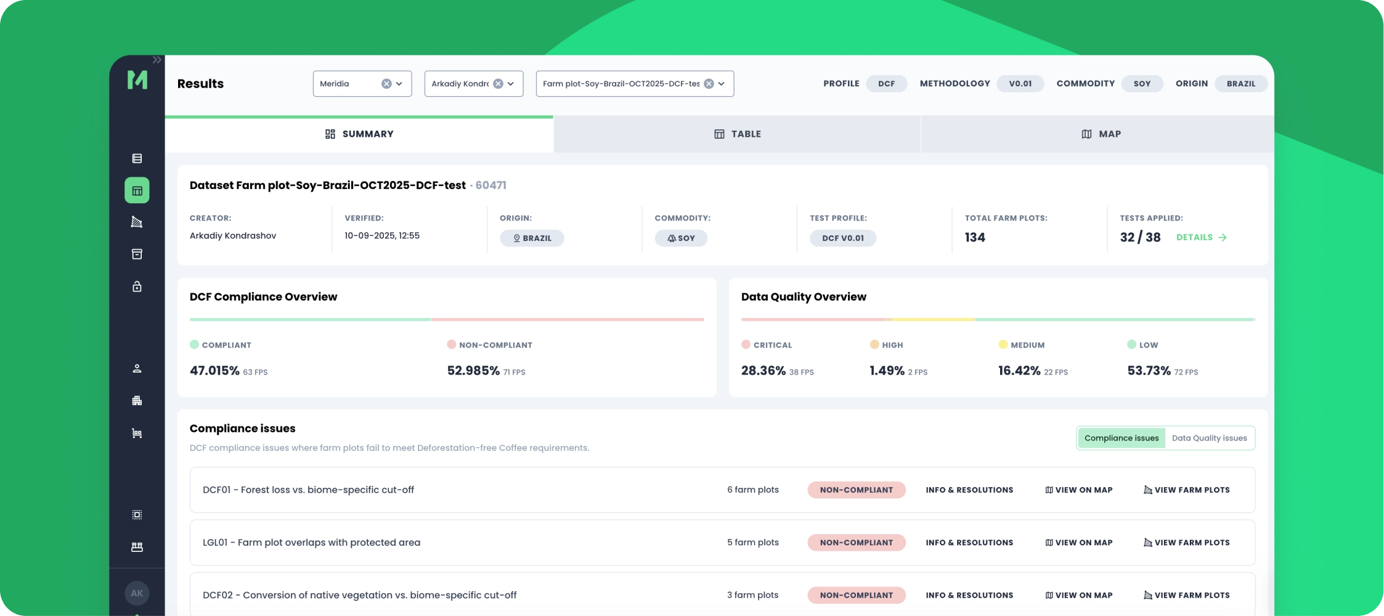Open Info & Resolutions for DCF01
This screenshot has height=616, width=1384.
pos(969,490)
